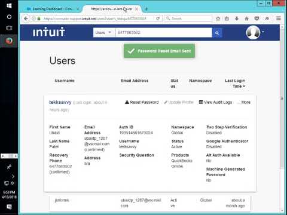Click the volume speaker tray icon

click(13, 183)
